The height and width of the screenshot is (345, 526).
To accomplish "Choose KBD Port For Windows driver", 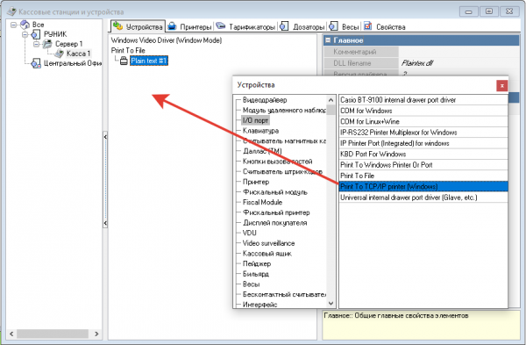I will (x=423, y=154).
